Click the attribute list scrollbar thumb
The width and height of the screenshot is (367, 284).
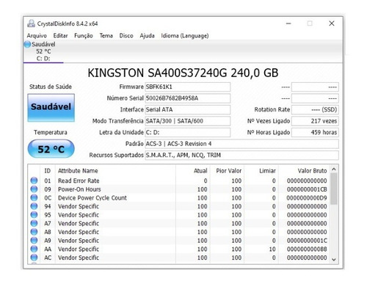(334, 189)
